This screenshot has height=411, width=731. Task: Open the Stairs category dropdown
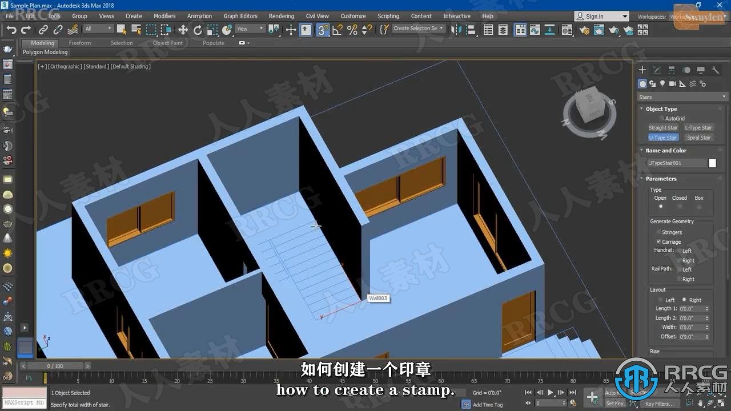point(682,97)
